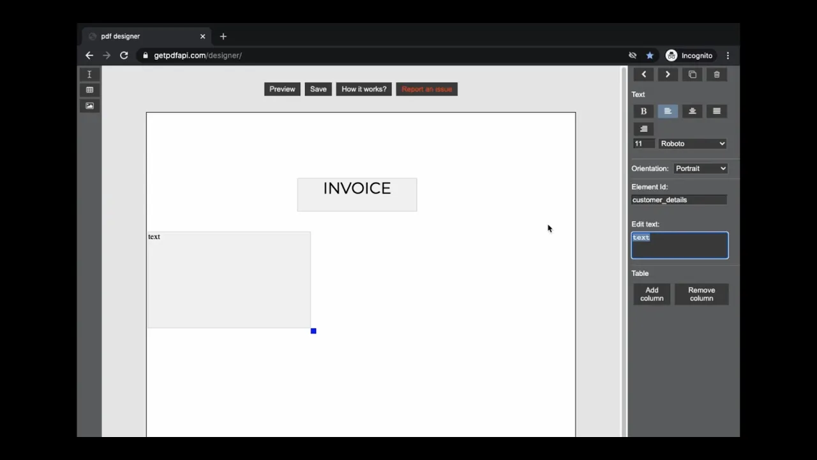This screenshot has height=460, width=817.
Task: Click Report an issue button
Action: [426, 89]
